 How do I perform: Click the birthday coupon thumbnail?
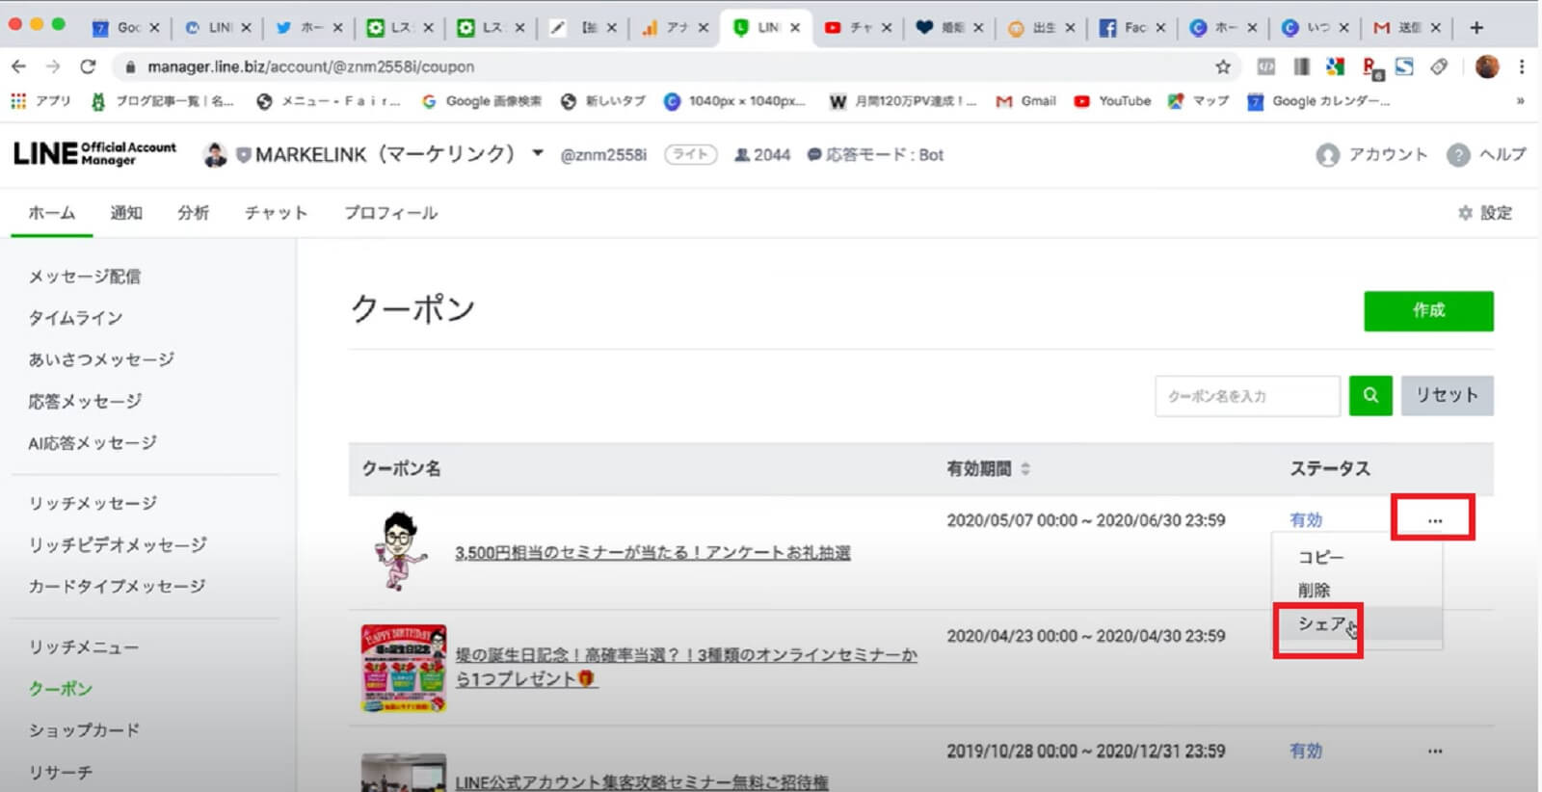404,668
